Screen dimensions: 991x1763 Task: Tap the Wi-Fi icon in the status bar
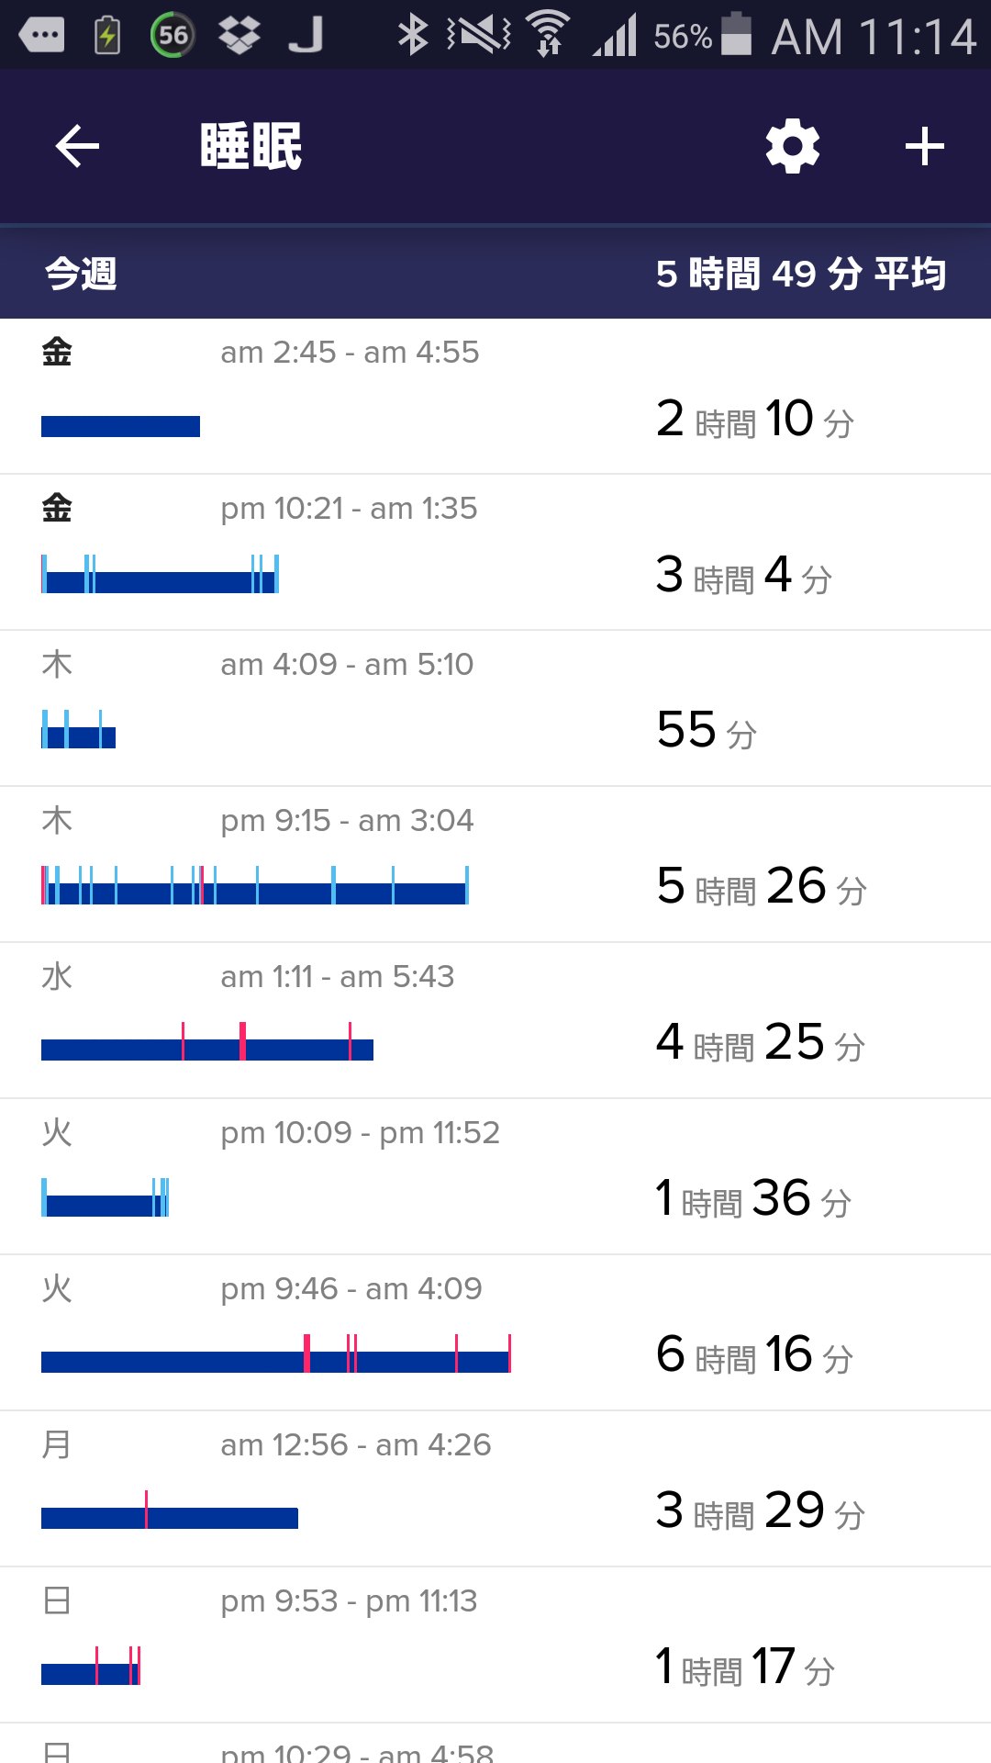tap(549, 34)
